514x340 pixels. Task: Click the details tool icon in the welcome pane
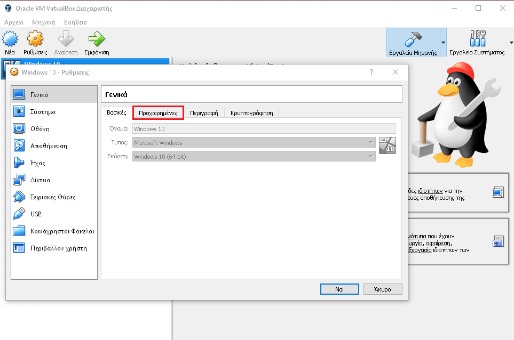(x=499, y=192)
